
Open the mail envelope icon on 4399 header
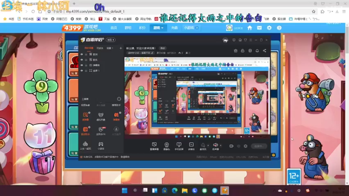click(259, 28)
